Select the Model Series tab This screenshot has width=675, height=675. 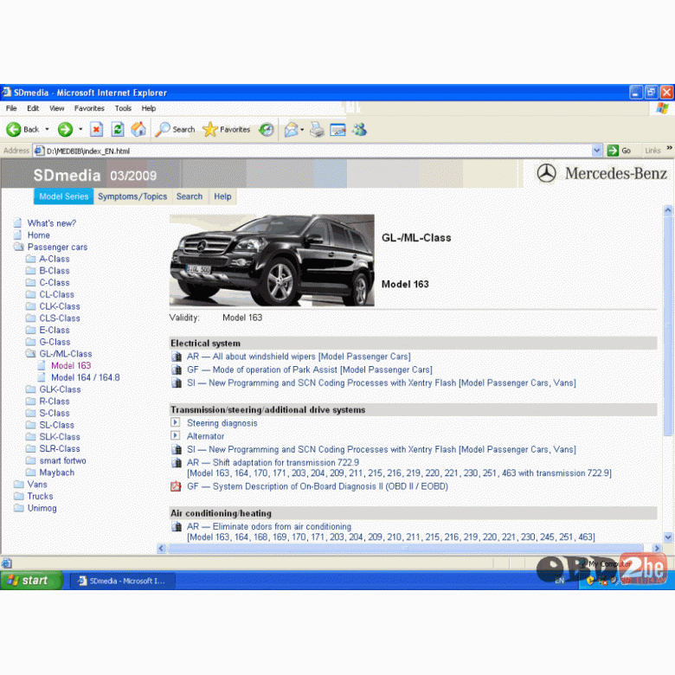tap(64, 196)
